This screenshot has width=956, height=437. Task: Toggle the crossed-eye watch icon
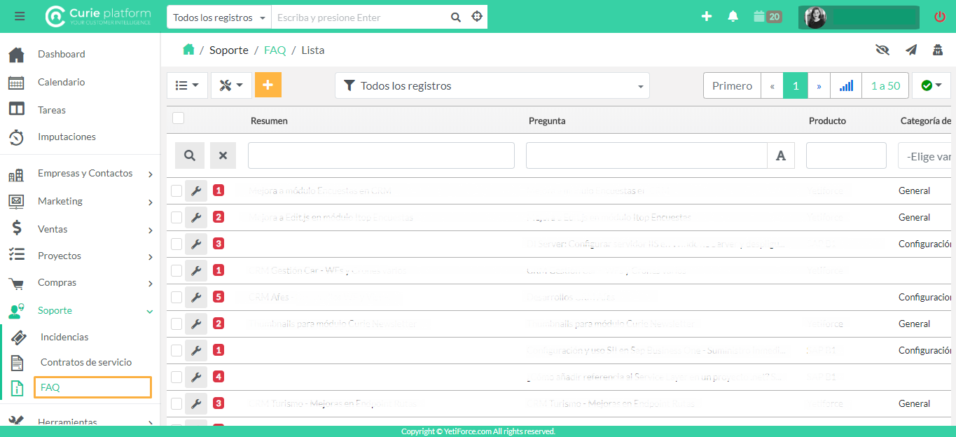coord(882,50)
